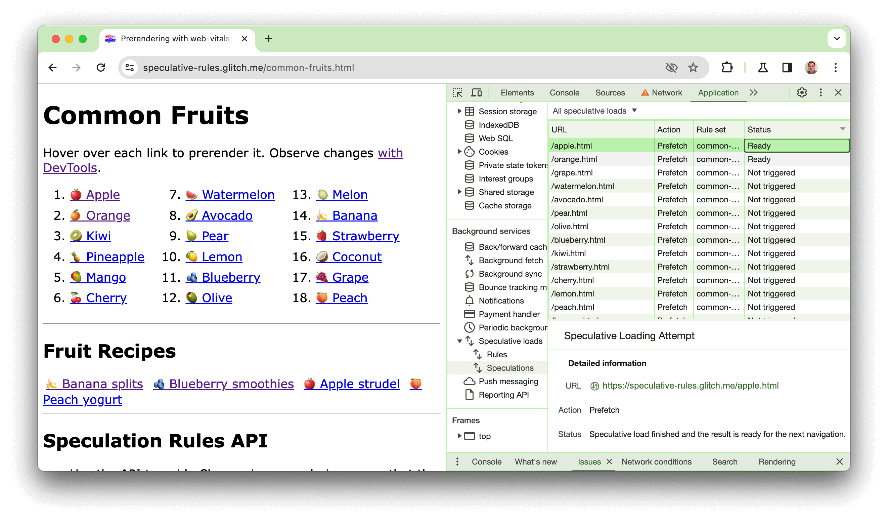Select the Console tab in DevTools
Image resolution: width=888 pixels, height=521 pixels.
point(564,92)
